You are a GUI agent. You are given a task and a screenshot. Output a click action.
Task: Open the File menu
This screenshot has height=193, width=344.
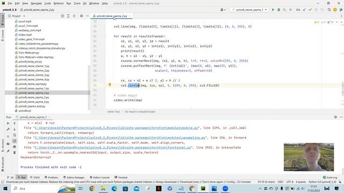[10, 4]
